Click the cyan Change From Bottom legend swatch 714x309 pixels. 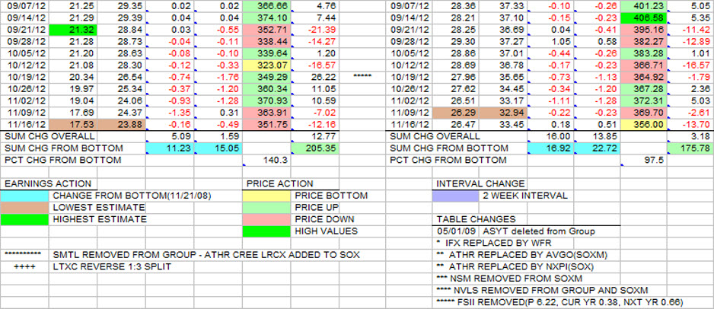point(25,196)
